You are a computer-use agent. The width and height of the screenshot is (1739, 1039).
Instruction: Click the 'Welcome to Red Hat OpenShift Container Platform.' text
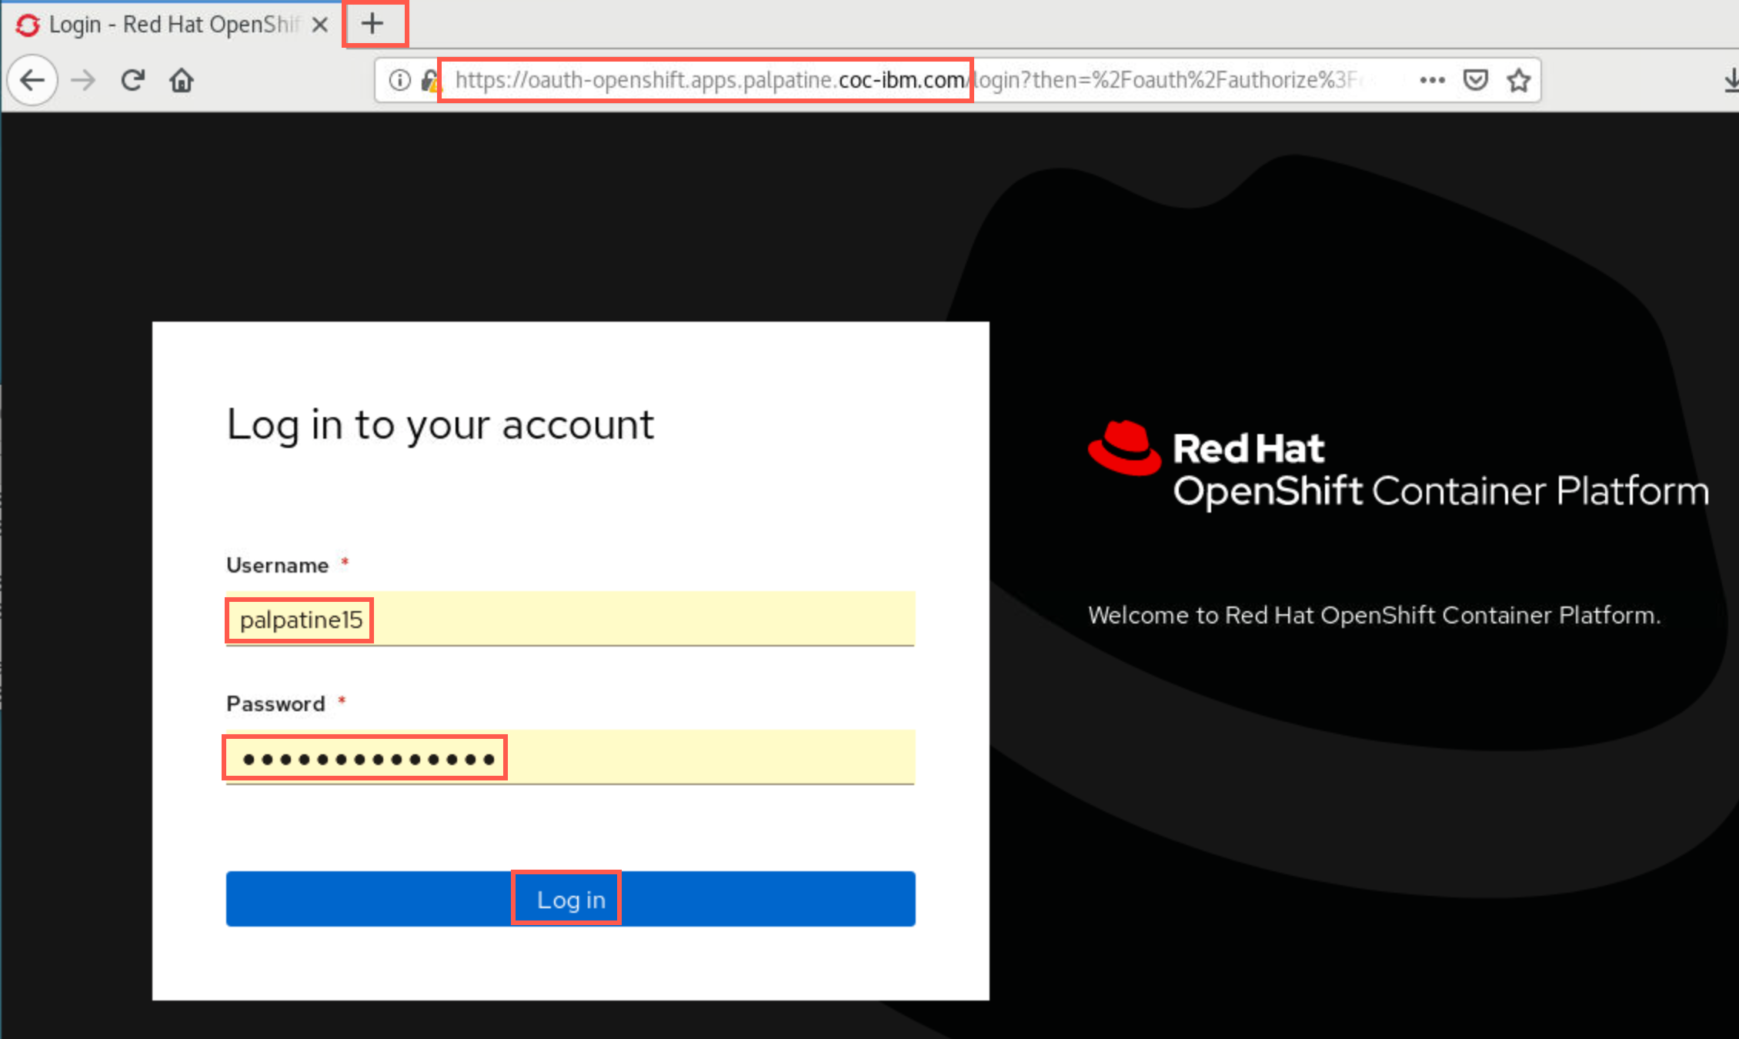tap(1374, 616)
